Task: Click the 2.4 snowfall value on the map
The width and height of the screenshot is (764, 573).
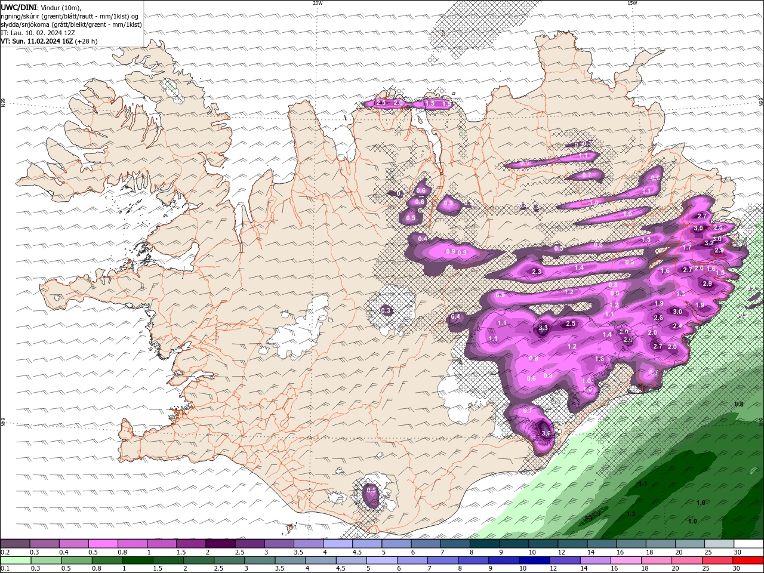Action: [677, 326]
